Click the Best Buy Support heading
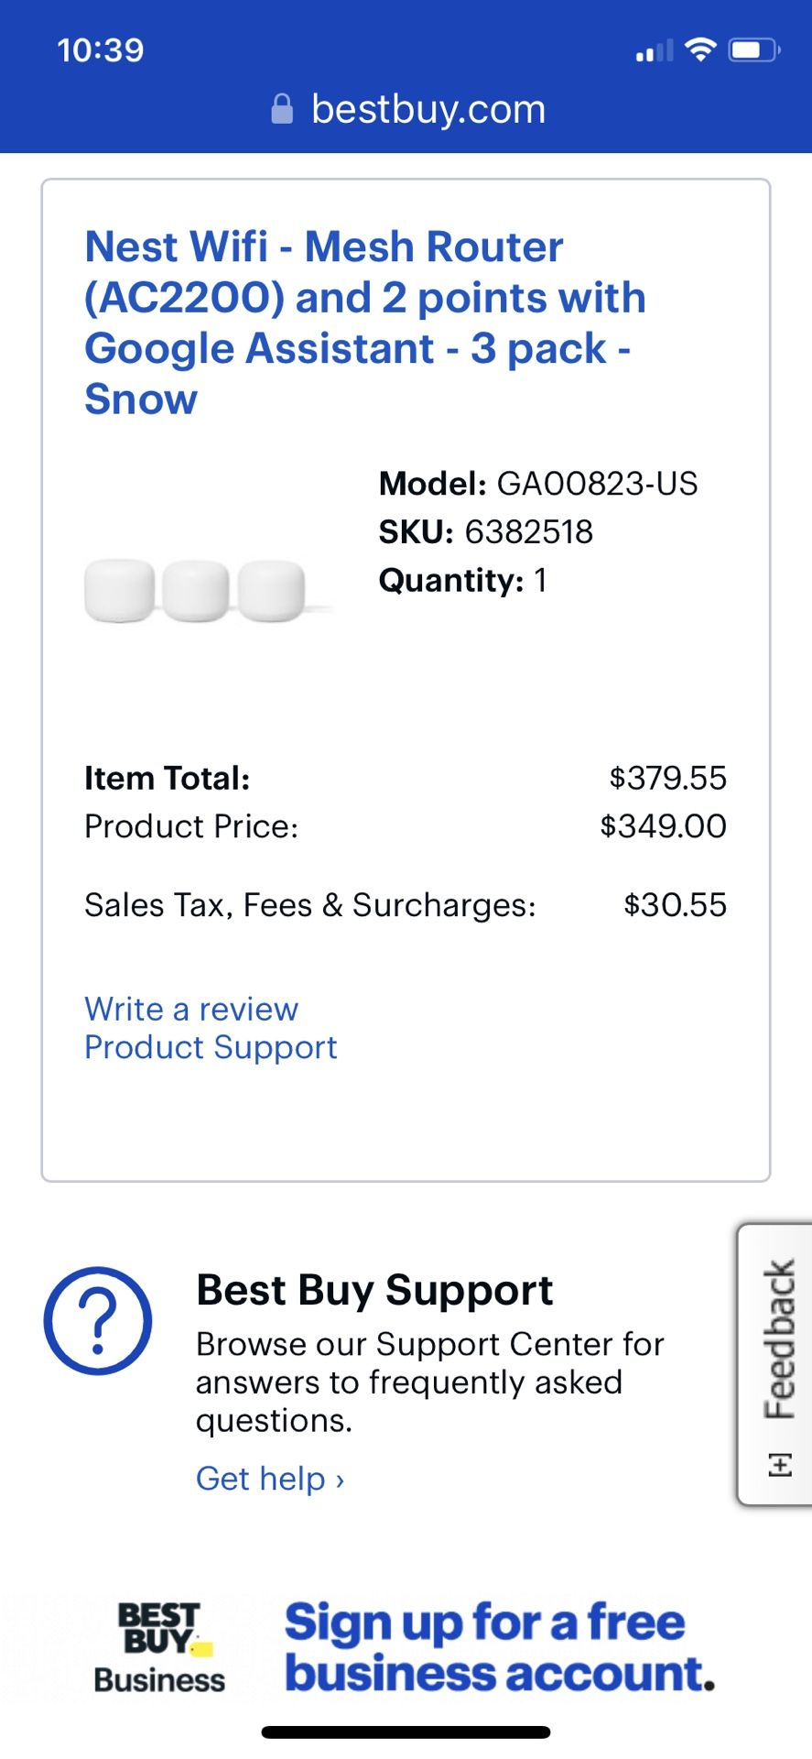812x1759 pixels. point(374,1290)
